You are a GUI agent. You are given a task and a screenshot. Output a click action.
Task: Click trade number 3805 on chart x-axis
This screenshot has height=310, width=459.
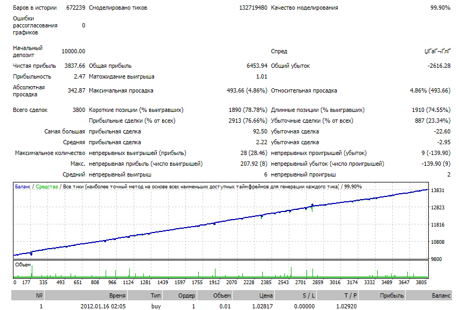tap(421, 283)
